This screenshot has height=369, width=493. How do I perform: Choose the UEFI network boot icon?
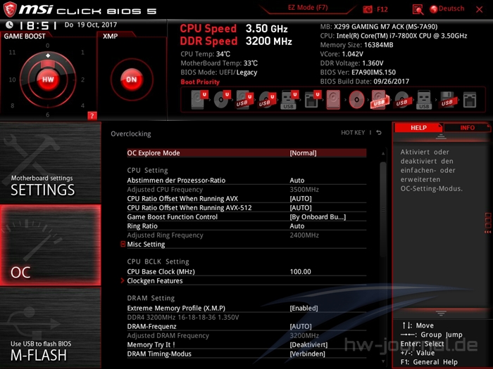[x=312, y=100]
